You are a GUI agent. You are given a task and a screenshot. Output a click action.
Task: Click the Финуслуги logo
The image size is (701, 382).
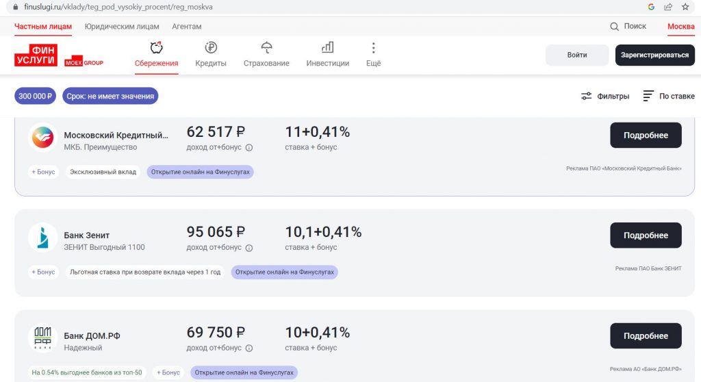[36, 55]
